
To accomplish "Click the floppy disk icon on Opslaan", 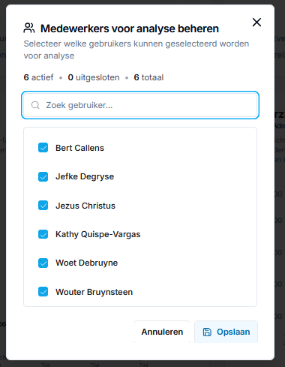I will [207, 332].
